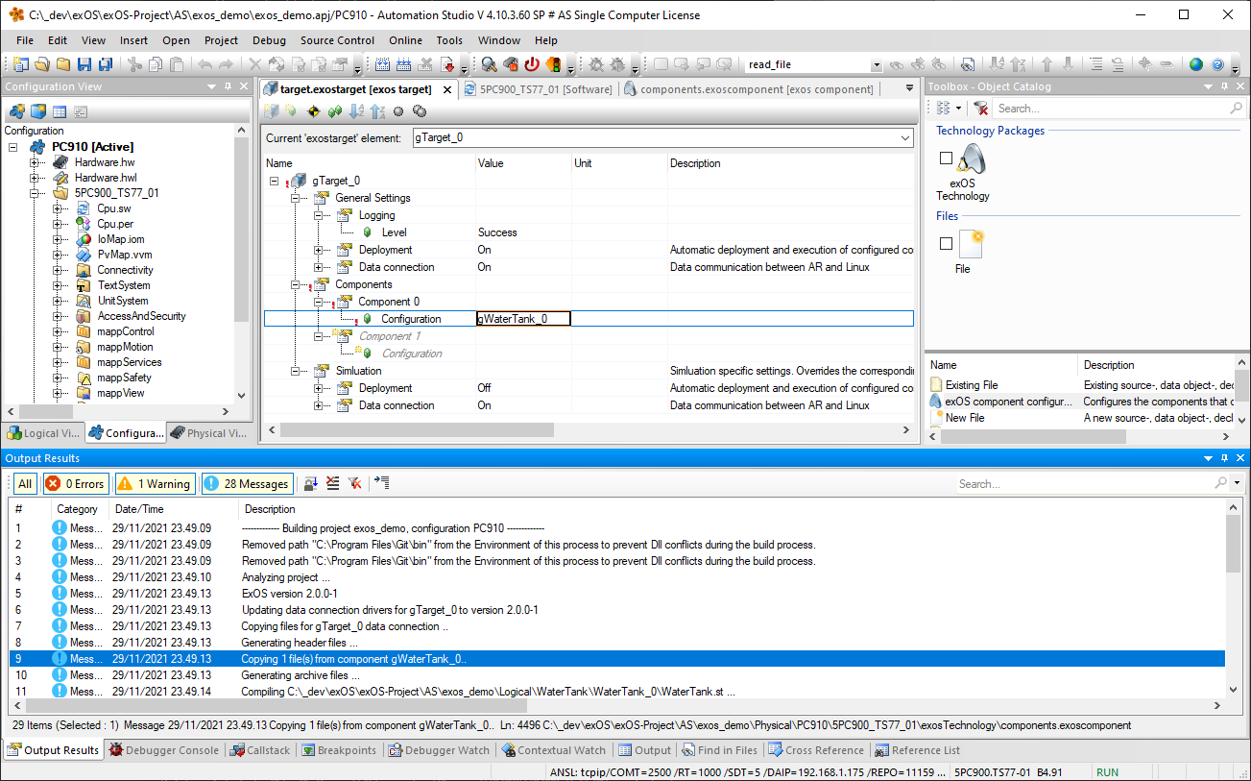This screenshot has width=1251, height=781.
Task: Open the Current exostarget element dropdown
Action: click(905, 138)
